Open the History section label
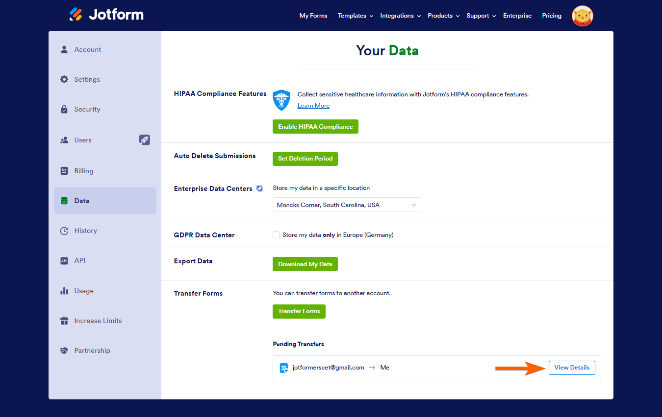The height and width of the screenshot is (417, 662). pyautogui.click(x=86, y=231)
